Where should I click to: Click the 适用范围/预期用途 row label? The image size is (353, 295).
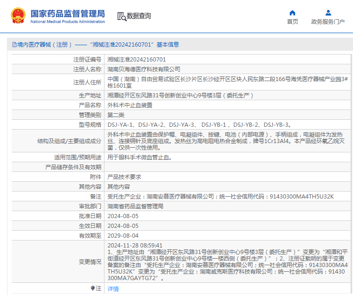(x=78, y=158)
